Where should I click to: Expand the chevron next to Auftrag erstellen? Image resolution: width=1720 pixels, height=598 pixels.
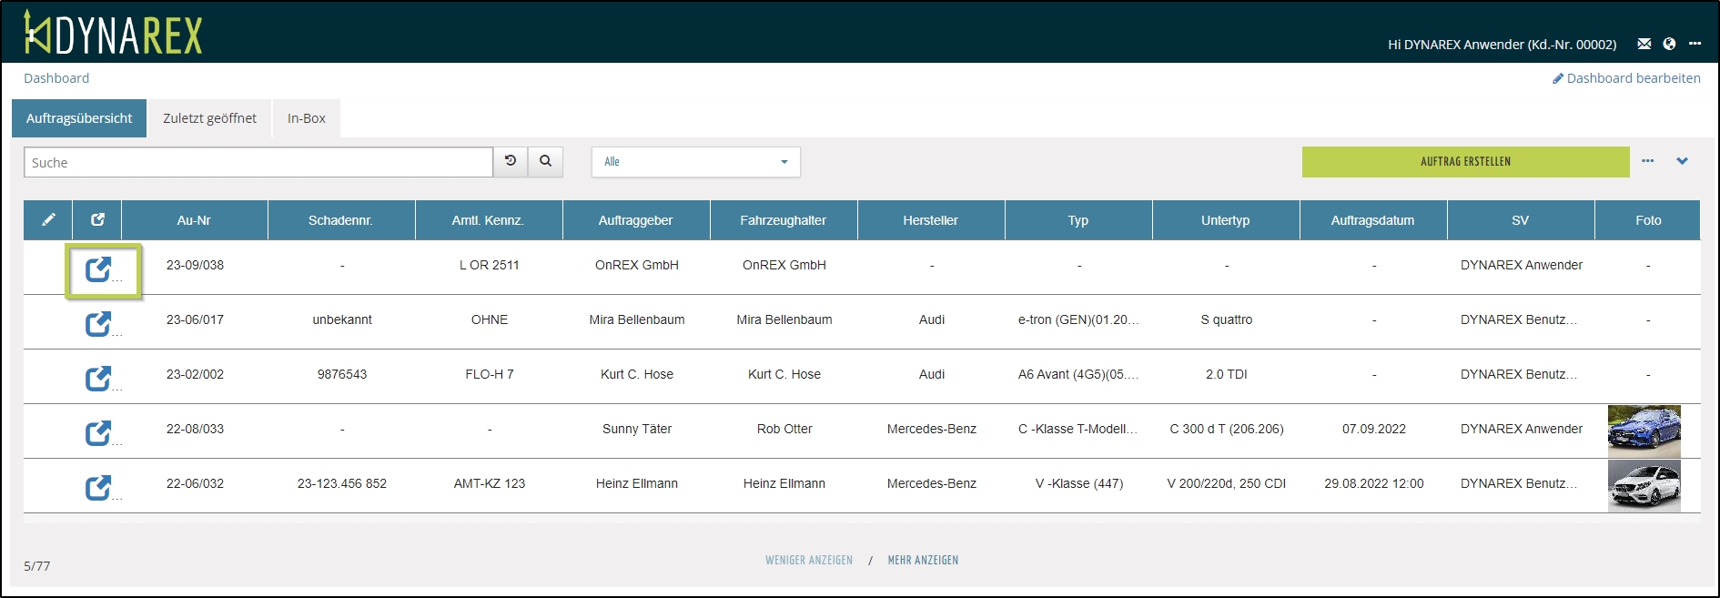point(1682,161)
